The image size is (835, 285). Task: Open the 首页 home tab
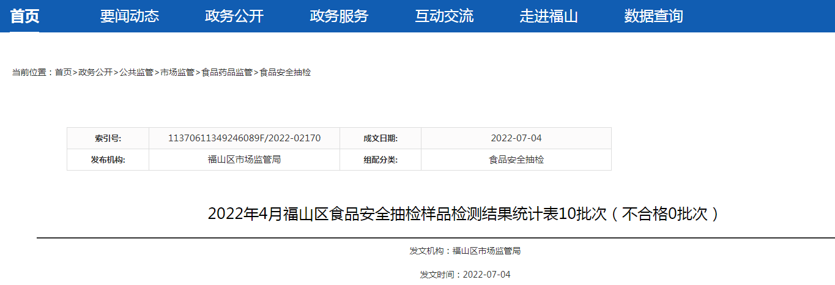pos(24,17)
